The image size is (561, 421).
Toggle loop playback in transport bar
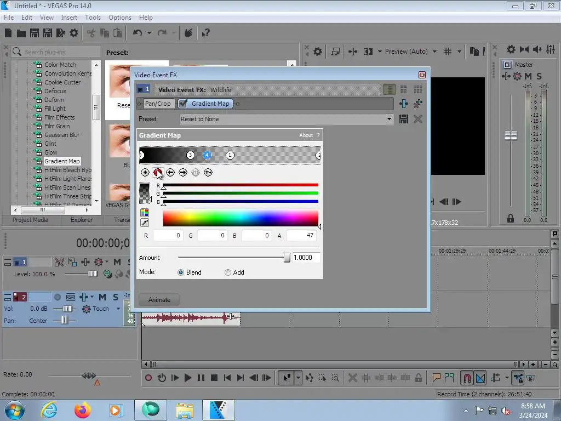pyautogui.click(x=162, y=378)
